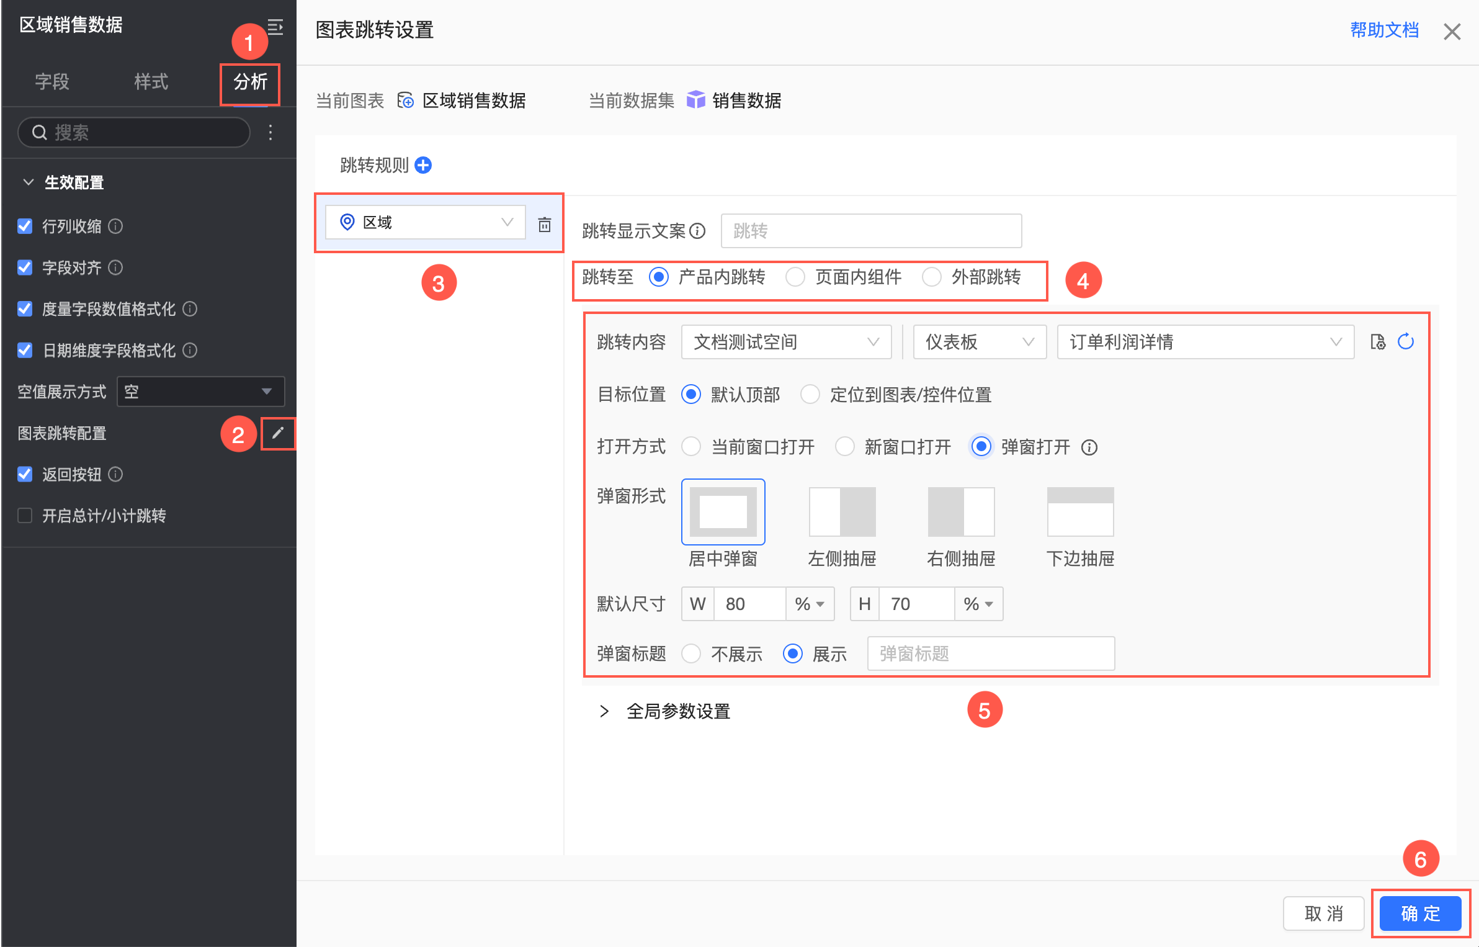
Task: Select the 外部跳转 radio option
Action: coord(931,277)
